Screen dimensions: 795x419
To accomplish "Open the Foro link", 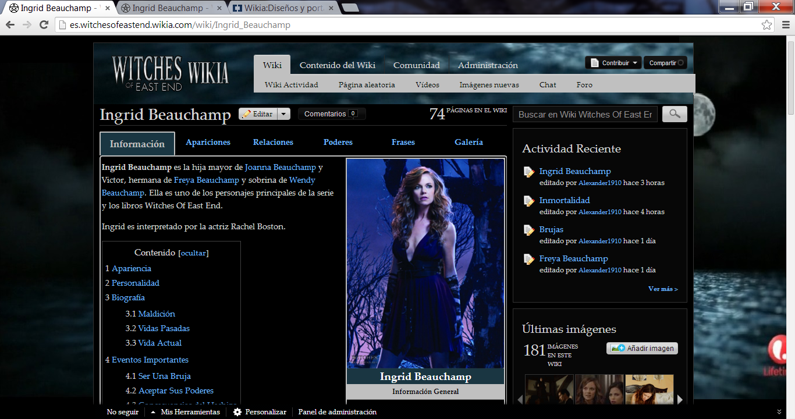I will point(584,84).
